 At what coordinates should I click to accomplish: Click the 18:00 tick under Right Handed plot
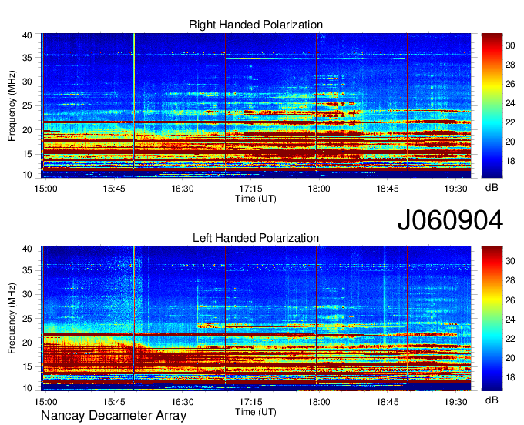point(319,189)
